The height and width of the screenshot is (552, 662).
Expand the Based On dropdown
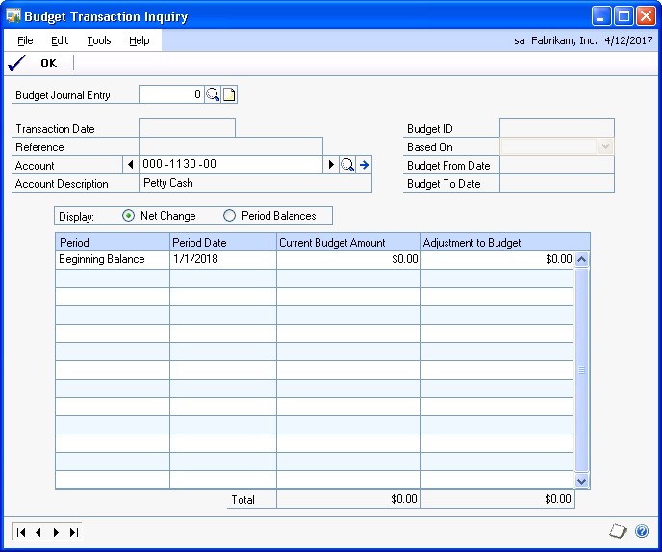click(x=605, y=146)
